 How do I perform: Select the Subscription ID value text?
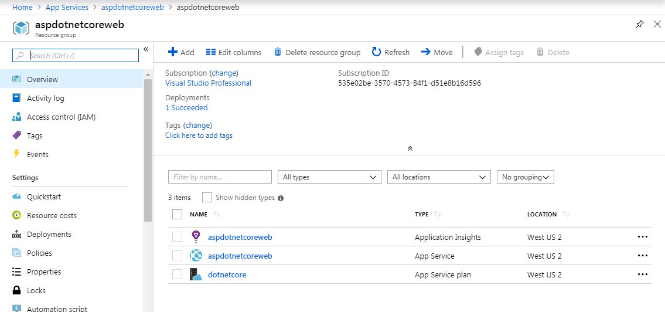[410, 83]
